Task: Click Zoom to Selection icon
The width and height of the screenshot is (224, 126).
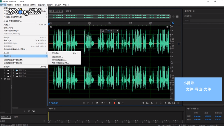Action: [x=174, y=103]
